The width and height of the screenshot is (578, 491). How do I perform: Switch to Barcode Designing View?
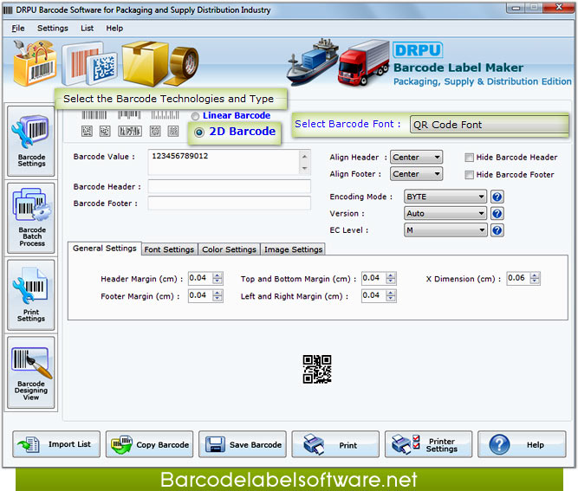click(x=31, y=372)
